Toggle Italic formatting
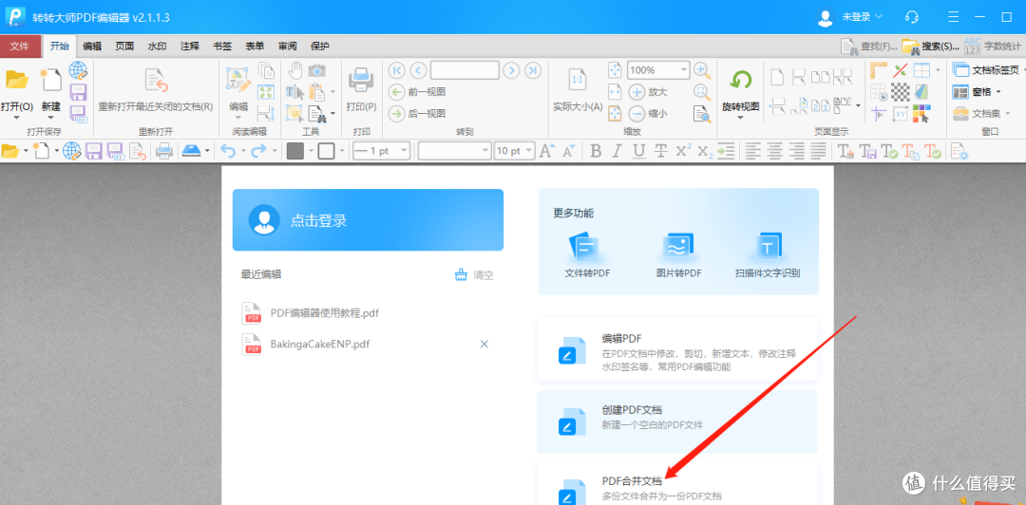The image size is (1026, 505). 617,151
